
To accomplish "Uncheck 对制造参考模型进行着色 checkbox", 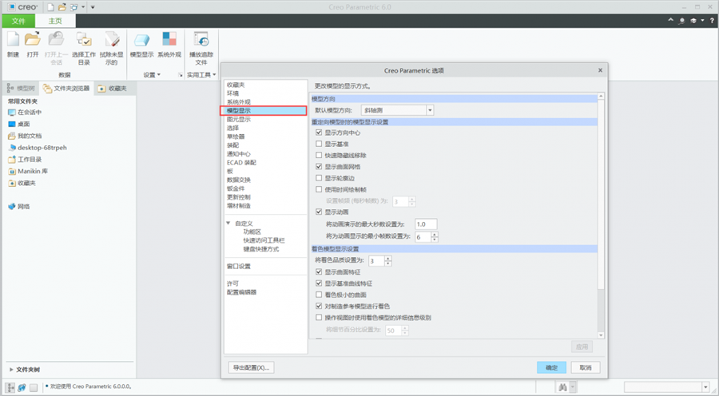I will pyautogui.click(x=319, y=306).
